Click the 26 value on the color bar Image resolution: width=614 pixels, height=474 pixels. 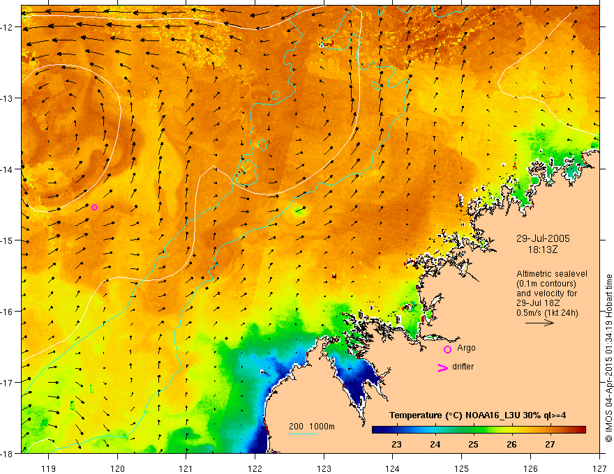click(x=511, y=444)
